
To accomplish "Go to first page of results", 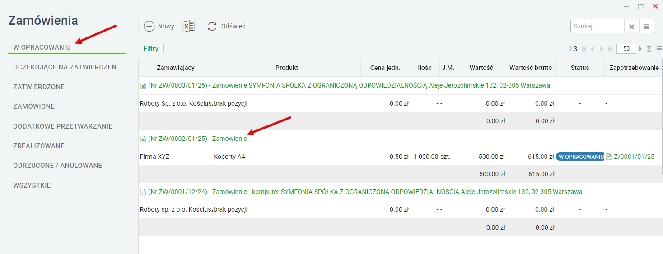I will (x=584, y=49).
